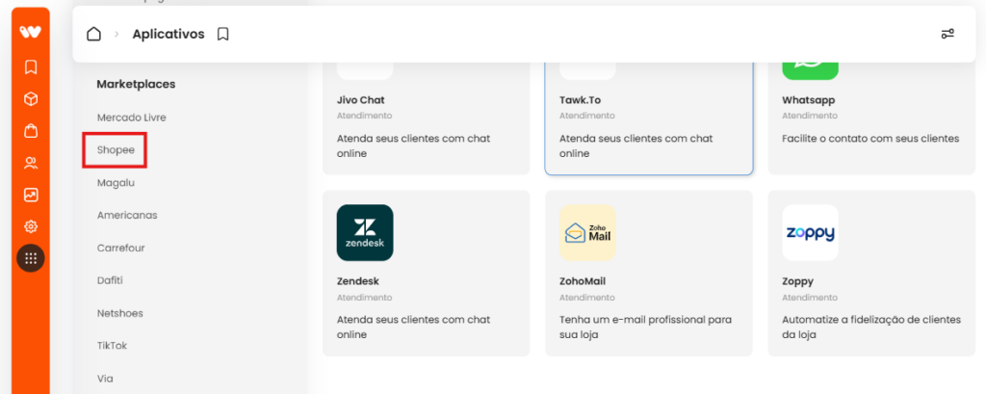Open the filter settings sliders icon

947,34
